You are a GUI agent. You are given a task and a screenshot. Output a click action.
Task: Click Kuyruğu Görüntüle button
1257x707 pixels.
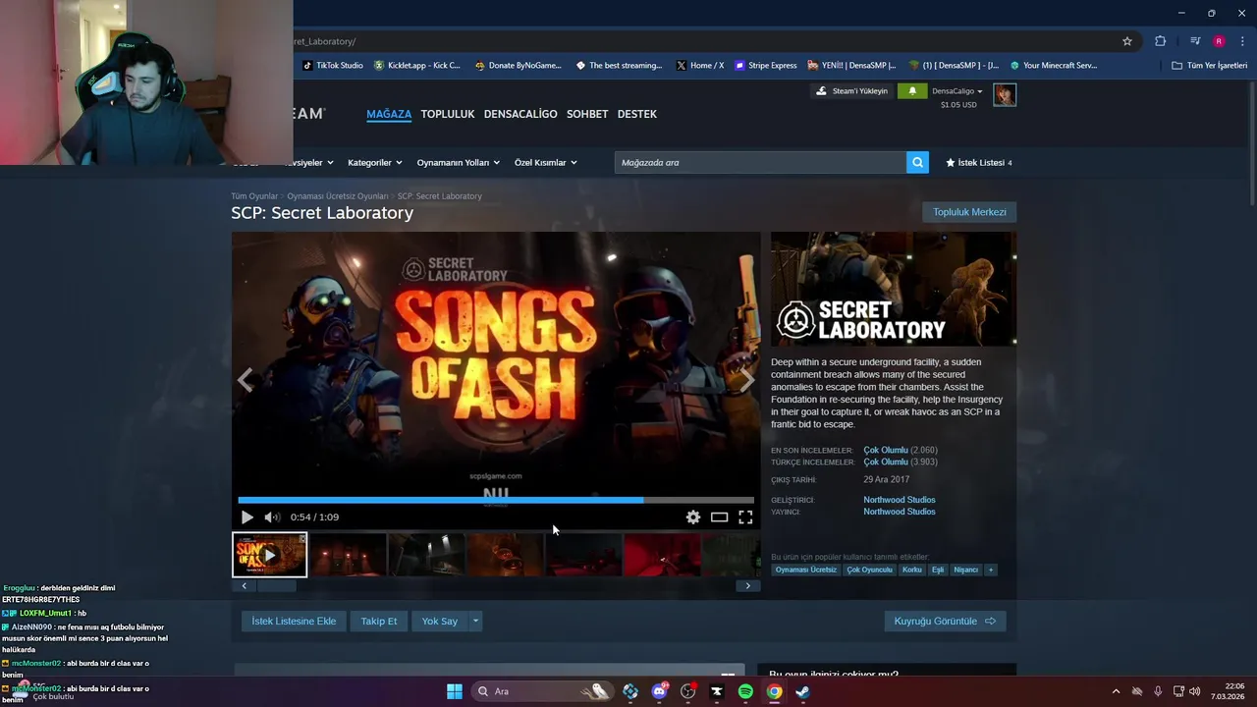[945, 621]
